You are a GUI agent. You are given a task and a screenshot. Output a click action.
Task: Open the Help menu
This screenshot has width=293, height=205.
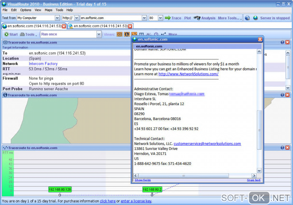click(x=70, y=10)
